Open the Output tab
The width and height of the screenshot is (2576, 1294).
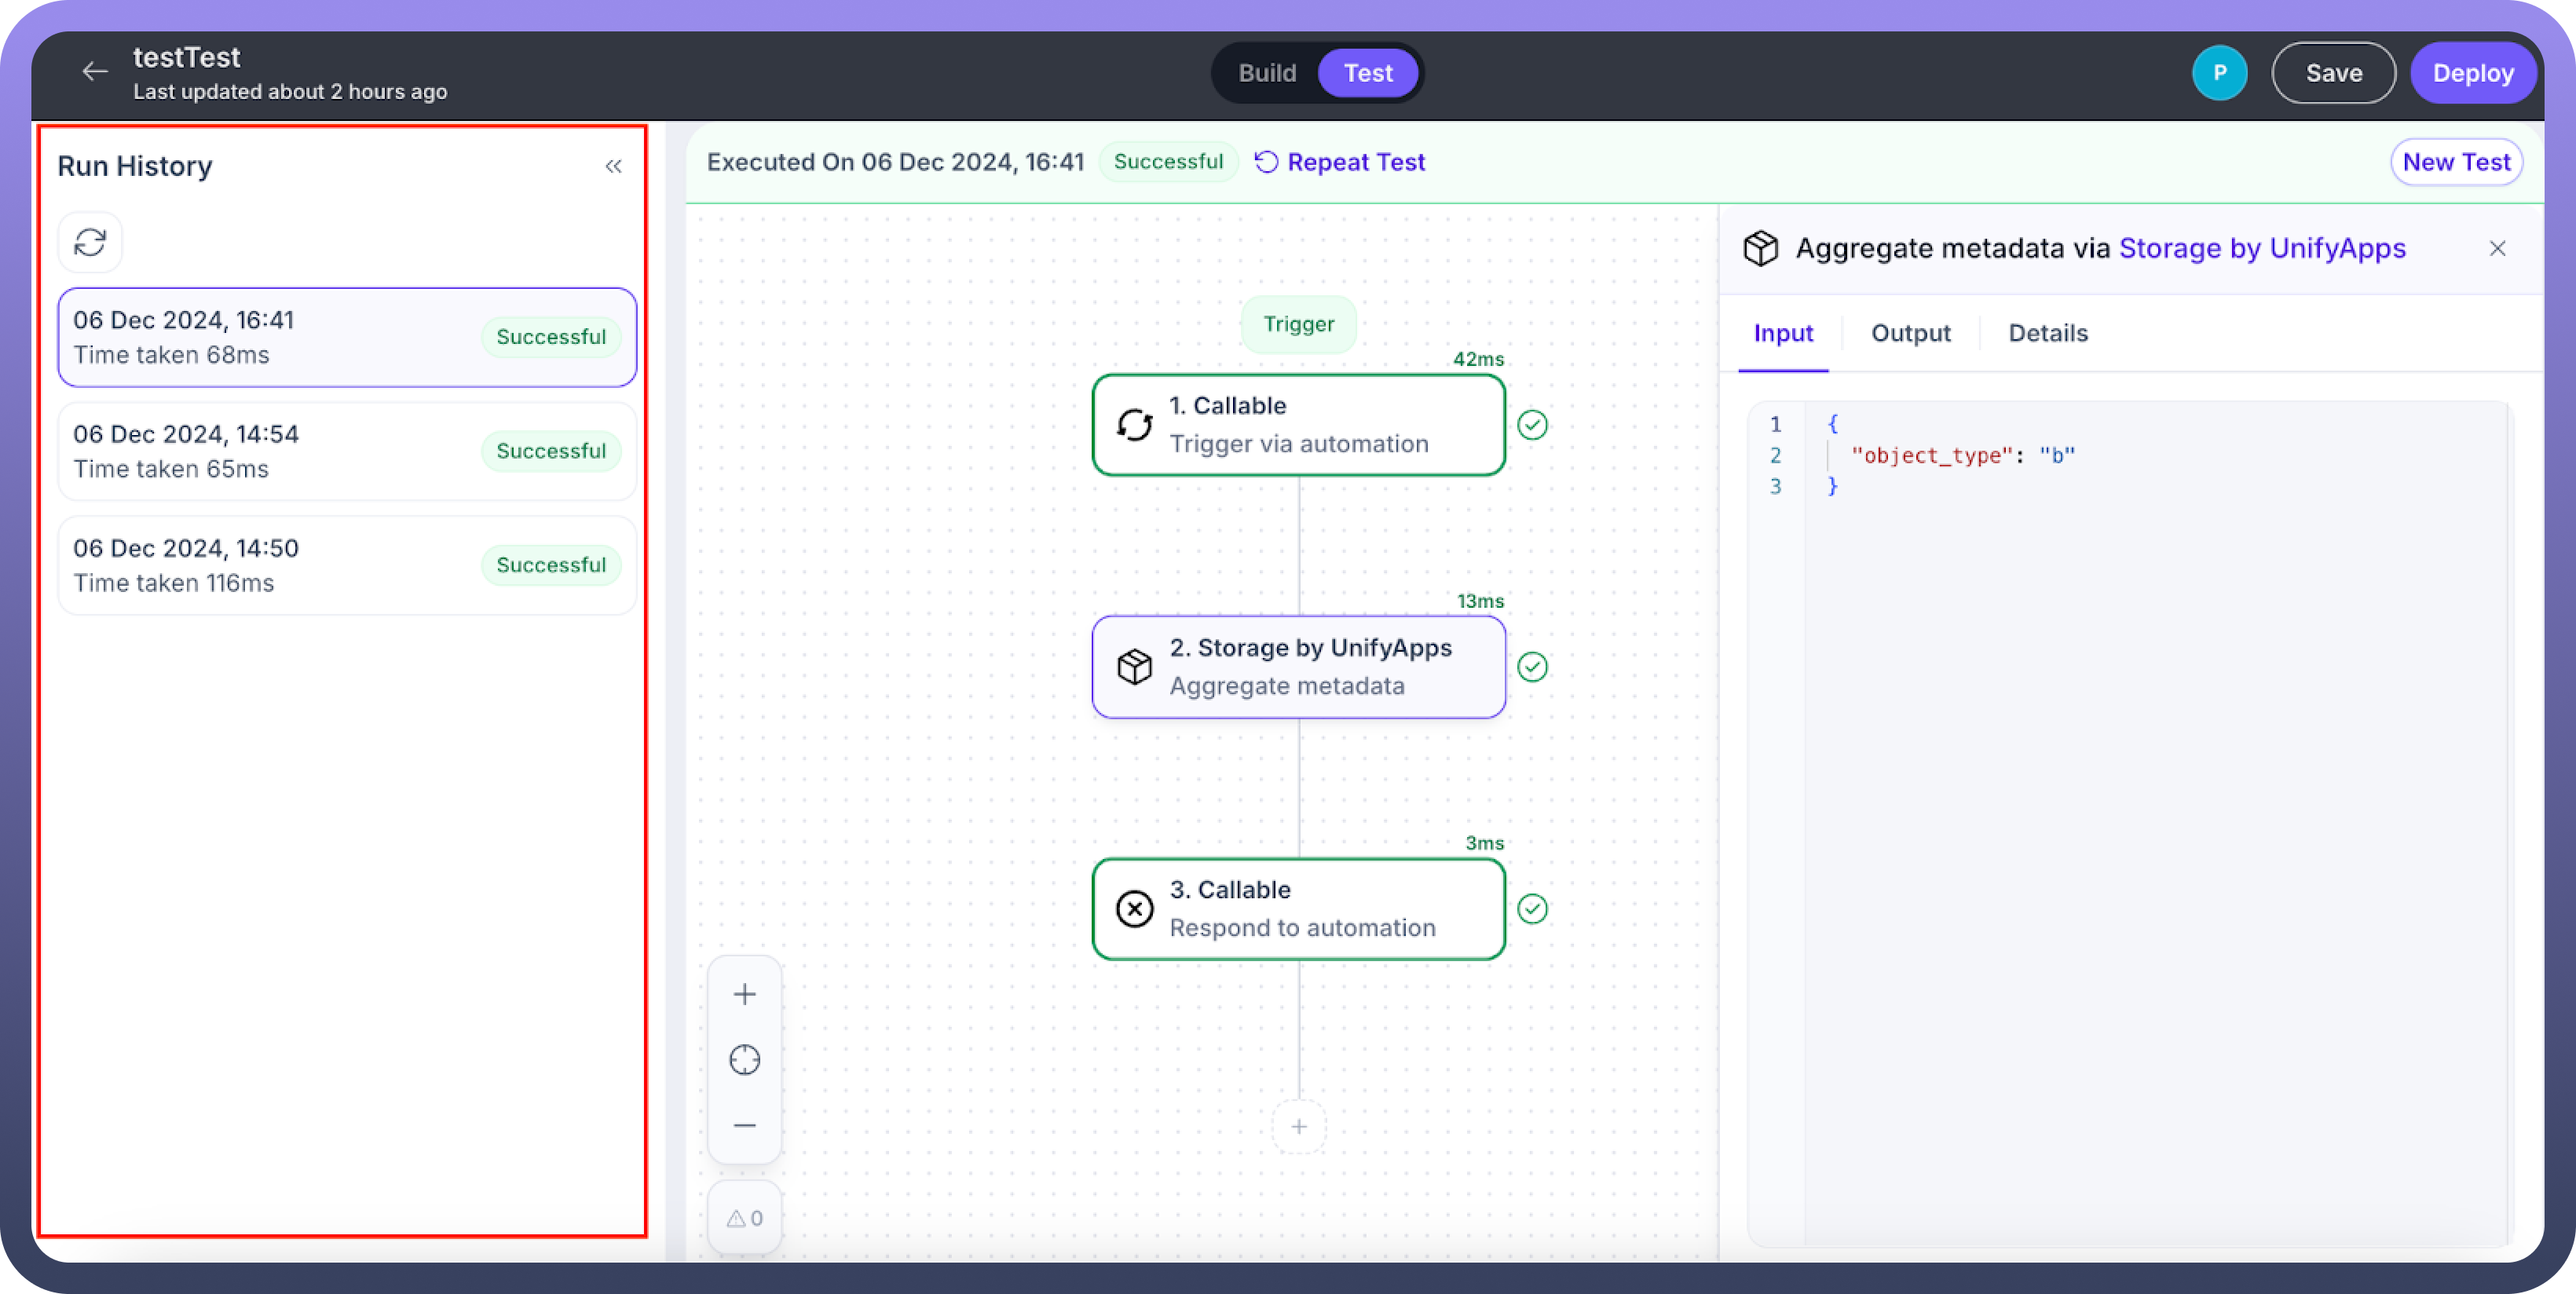point(1910,333)
